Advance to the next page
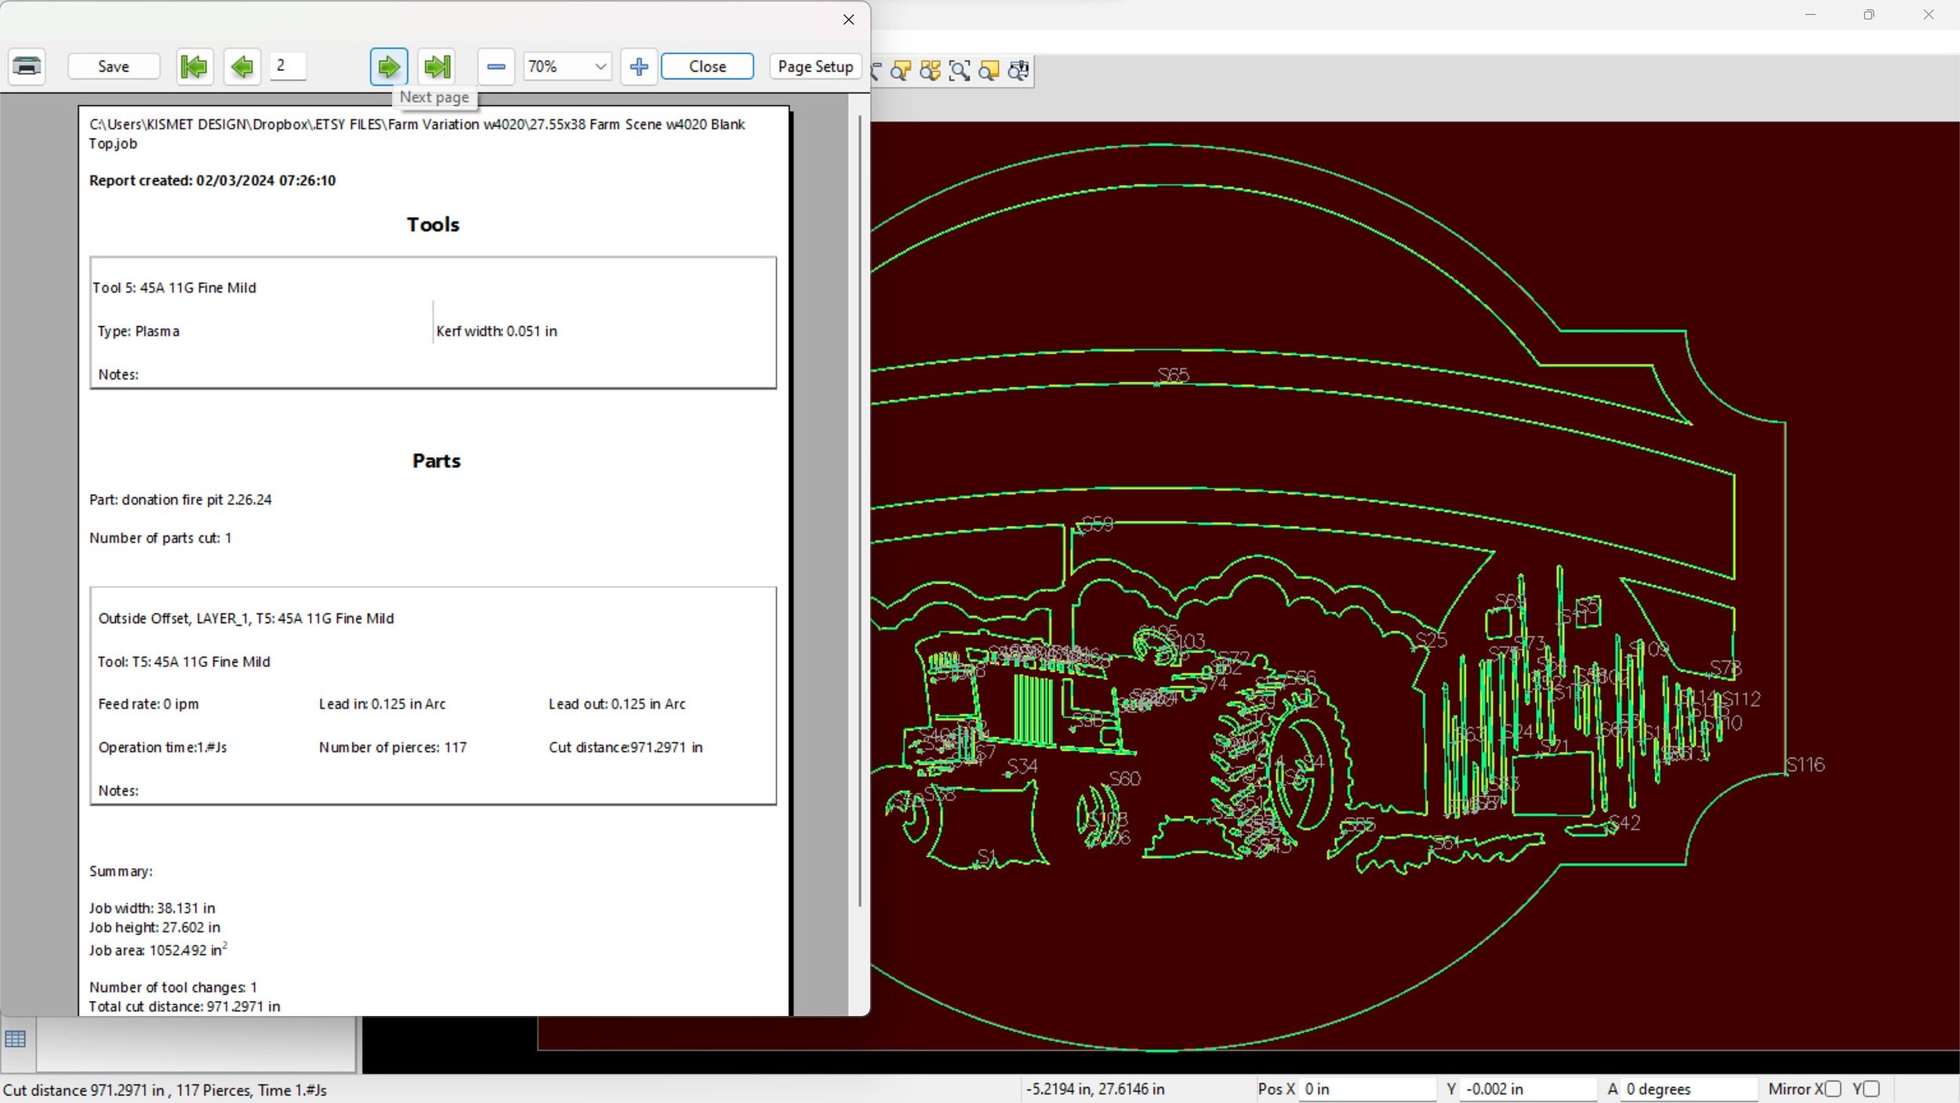This screenshot has height=1103, width=1960. click(389, 67)
